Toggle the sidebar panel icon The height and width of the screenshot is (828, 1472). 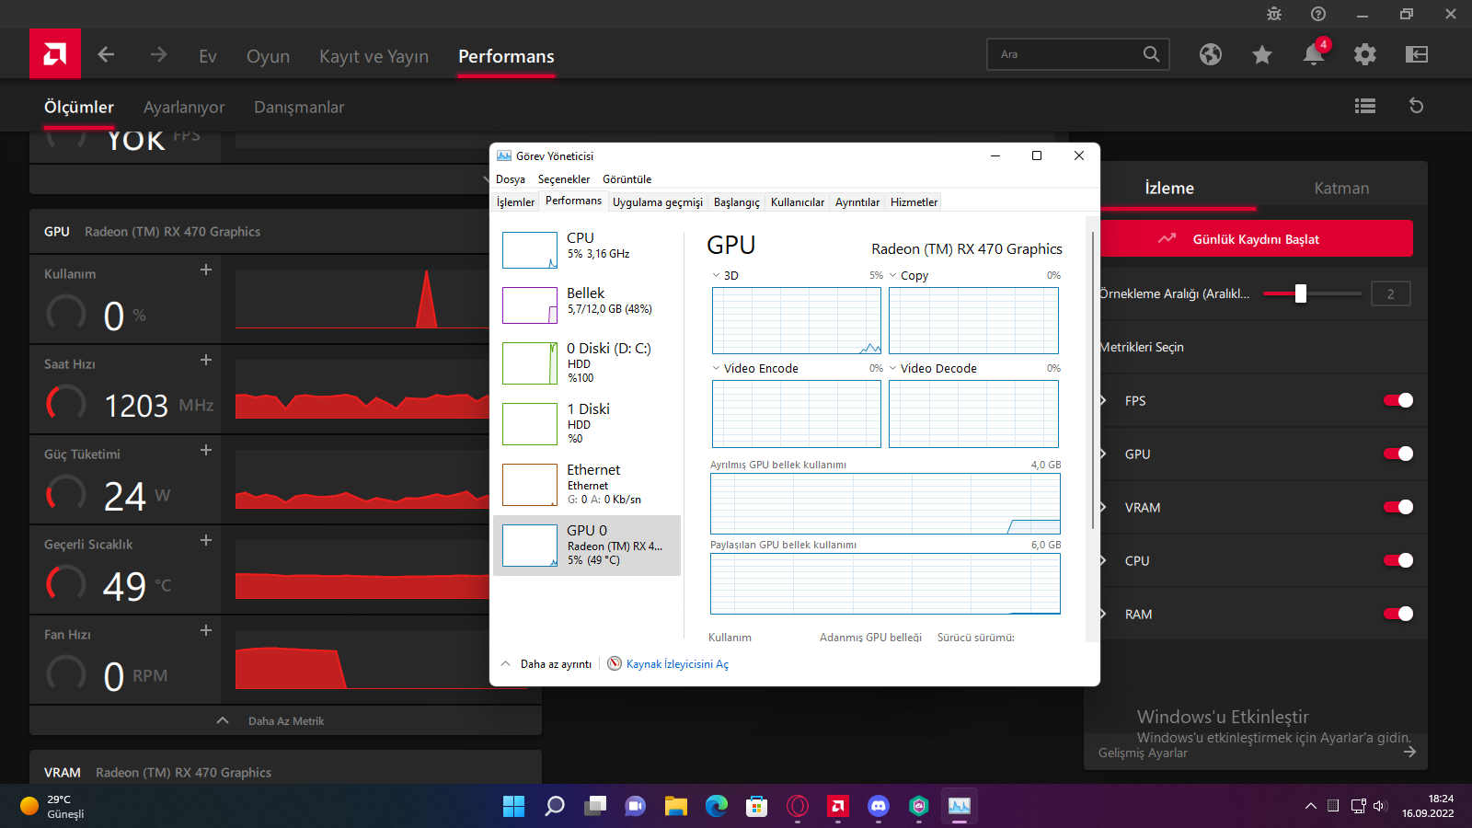pyautogui.click(x=1417, y=54)
